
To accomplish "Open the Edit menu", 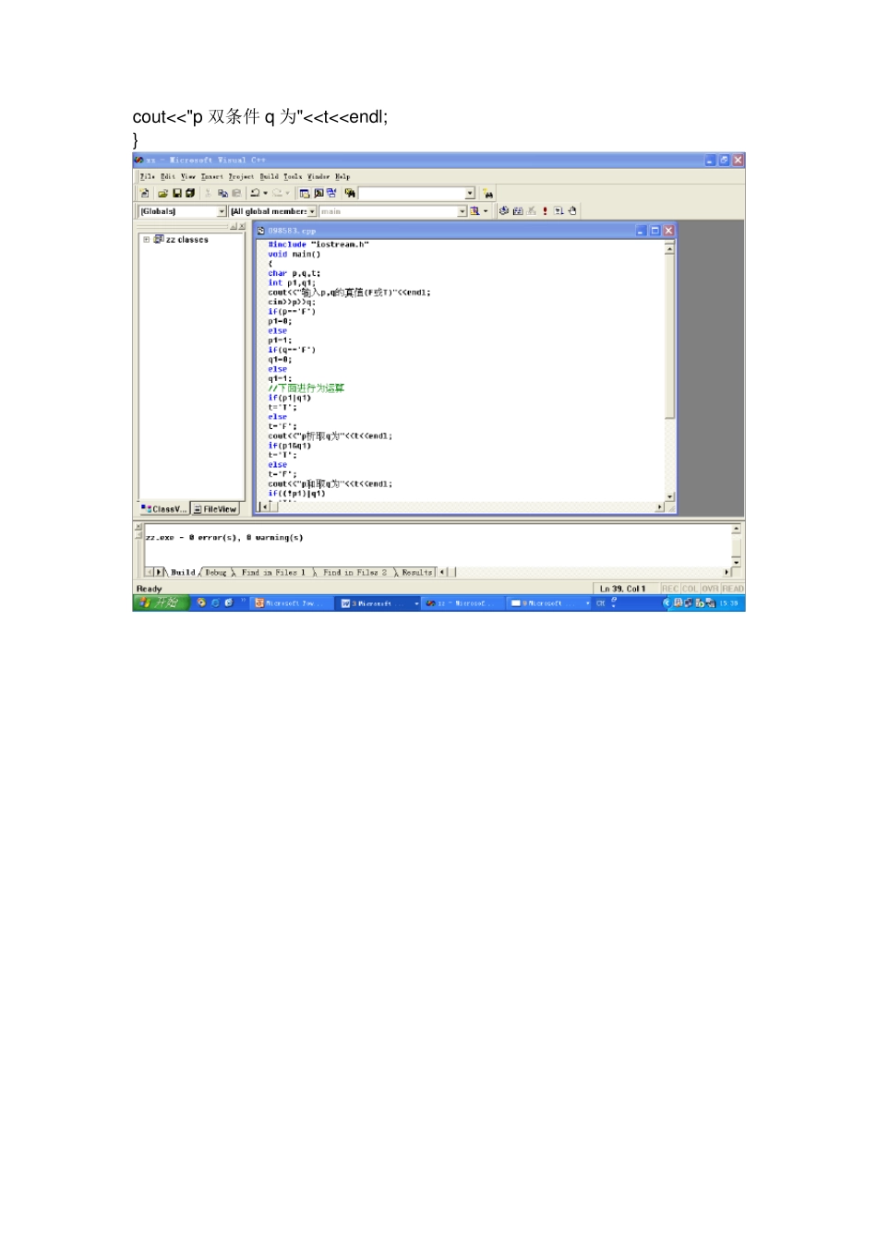I will click(x=168, y=176).
